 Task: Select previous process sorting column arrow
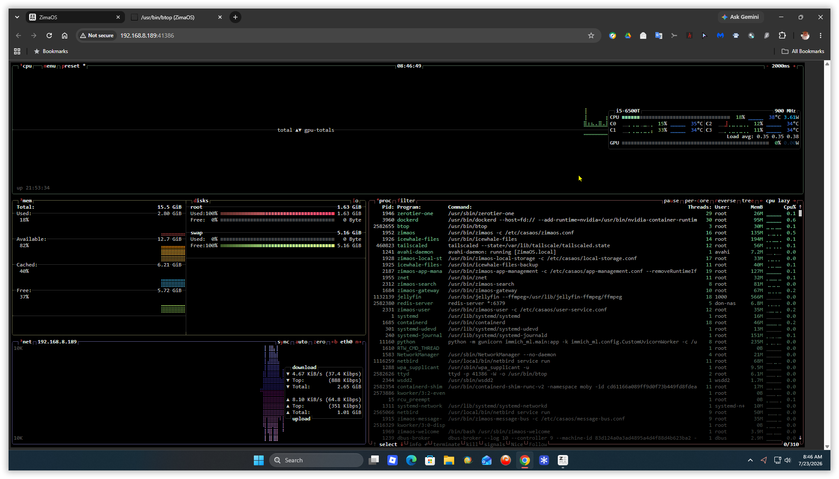pyautogui.click(x=761, y=201)
